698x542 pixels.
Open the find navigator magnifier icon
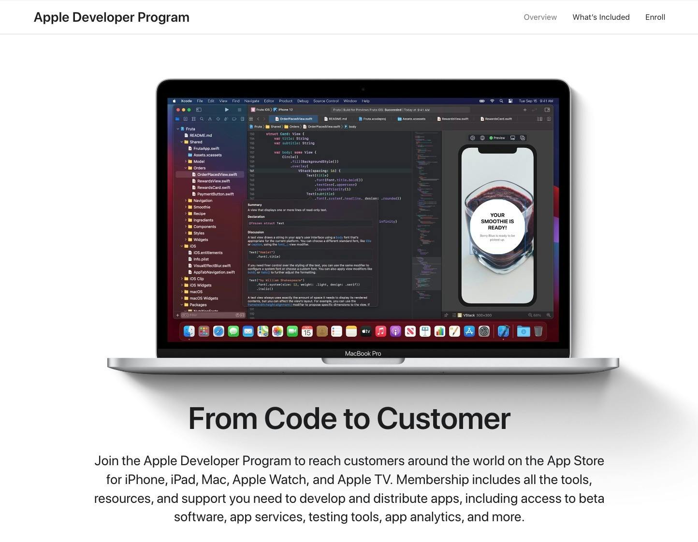tap(202, 119)
